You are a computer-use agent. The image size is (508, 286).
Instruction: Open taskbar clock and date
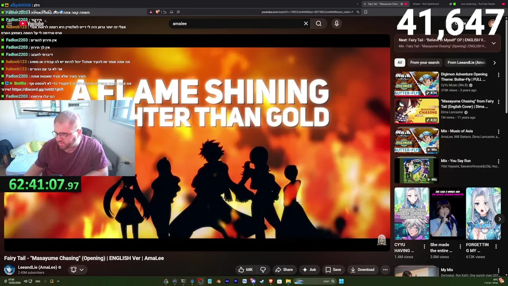14,281
